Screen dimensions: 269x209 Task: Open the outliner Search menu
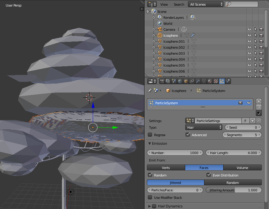pos(179,4)
